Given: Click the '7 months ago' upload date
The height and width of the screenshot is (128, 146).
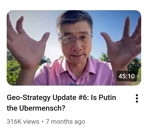Looking at the screenshot, I should (65, 122).
